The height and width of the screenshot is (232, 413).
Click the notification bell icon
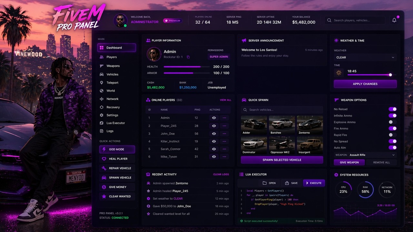[x=394, y=20]
